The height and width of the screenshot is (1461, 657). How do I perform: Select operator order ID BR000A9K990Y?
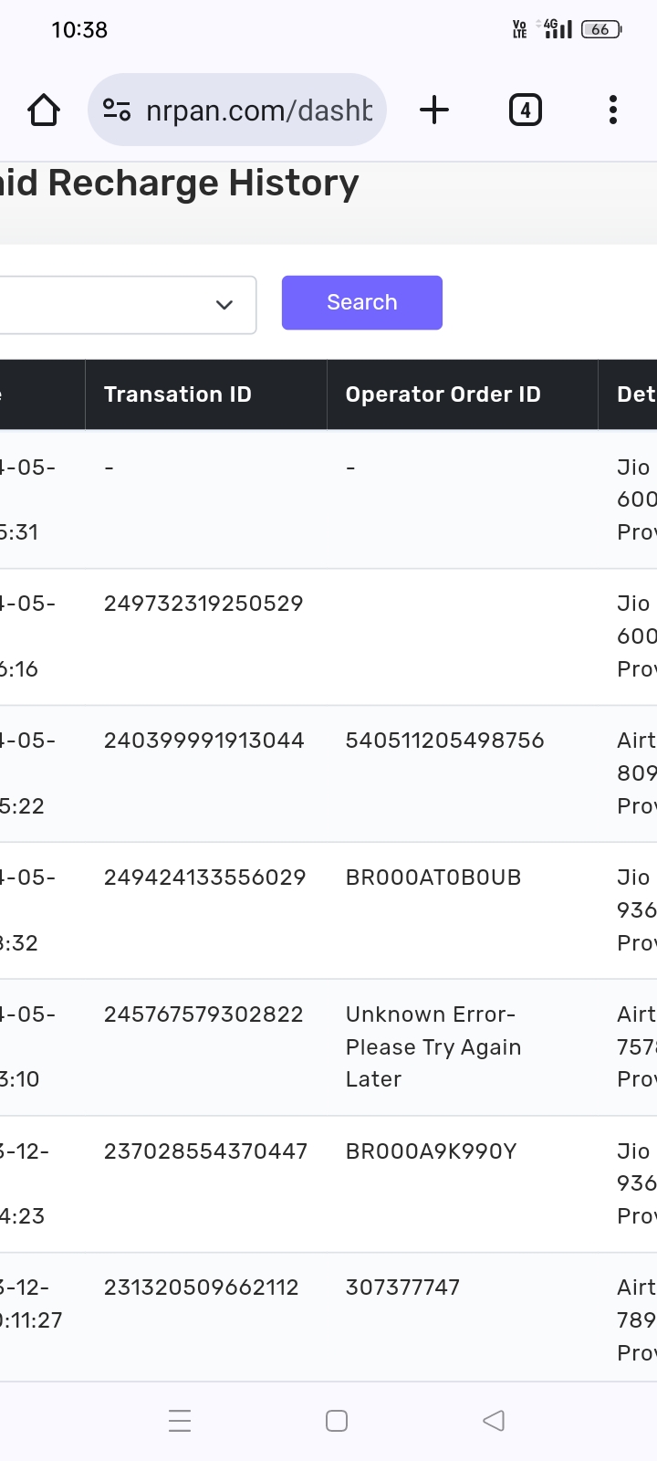431,1151
